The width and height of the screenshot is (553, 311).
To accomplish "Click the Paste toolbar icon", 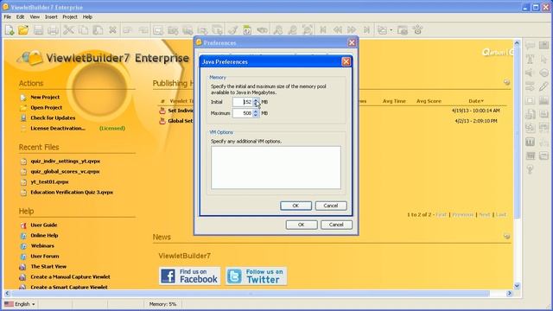I will (98, 30).
